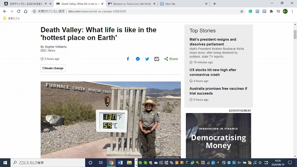Screen dimensions: 297x167
Task: Open the Chrome extensions puzzle icon
Action: [271, 12]
